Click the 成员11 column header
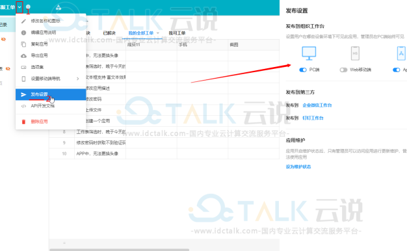The image size is (407, 251). [x=151, y=45]
